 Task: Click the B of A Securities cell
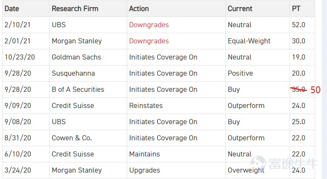(x=88, y=89)
